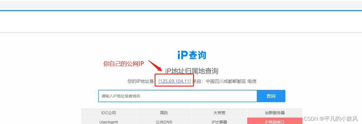Open the 大带宽 link
The height and width of the screenshot is (124, 362).
(219, 113)
